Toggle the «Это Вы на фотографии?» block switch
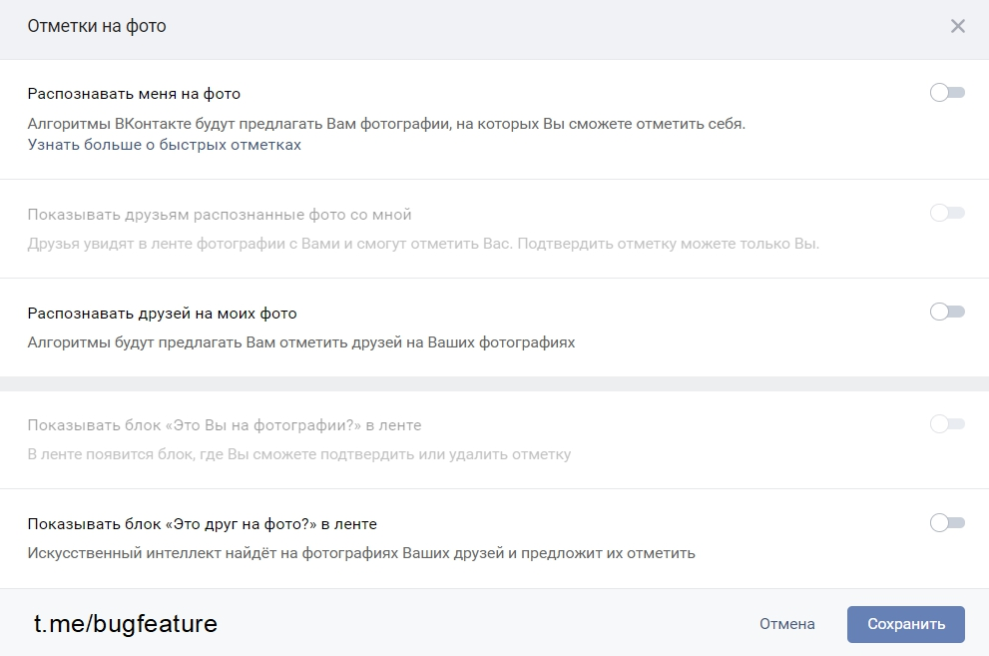 click(x=947, y=424)
